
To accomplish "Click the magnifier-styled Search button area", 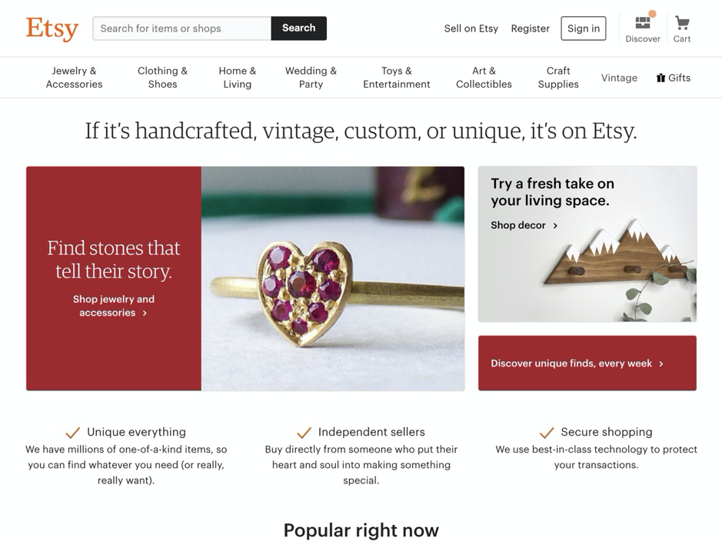I will point(298,28).
